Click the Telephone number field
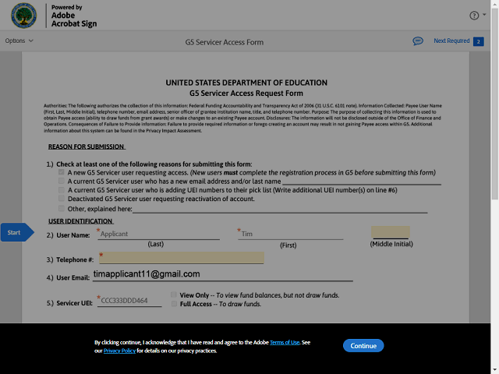This screenshot has width=499, height=374. click(182, 258)
